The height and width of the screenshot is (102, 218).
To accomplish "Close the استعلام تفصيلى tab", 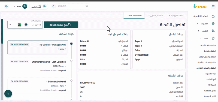I will 149,15.
